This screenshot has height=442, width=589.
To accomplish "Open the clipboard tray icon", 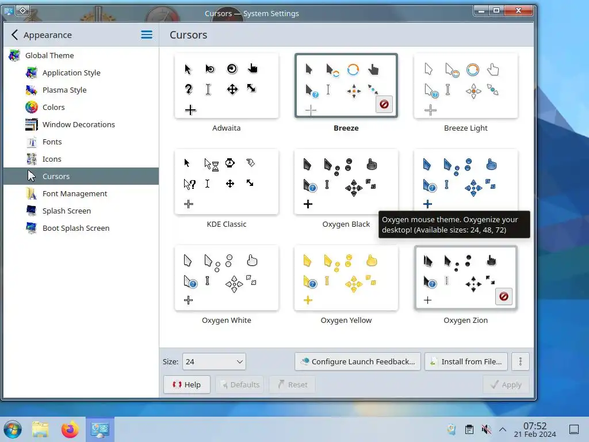I will click(469, 429).
